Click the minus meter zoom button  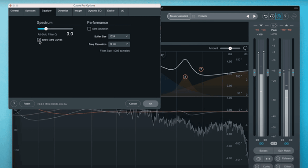click(x=272, y=143)
